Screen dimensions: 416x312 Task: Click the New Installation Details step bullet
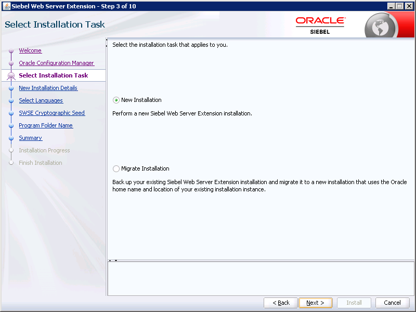11,88
